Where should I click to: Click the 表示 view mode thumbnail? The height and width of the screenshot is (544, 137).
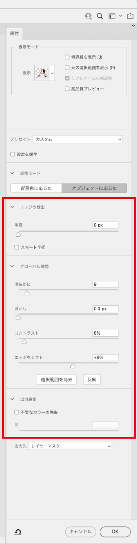point(42,73)
